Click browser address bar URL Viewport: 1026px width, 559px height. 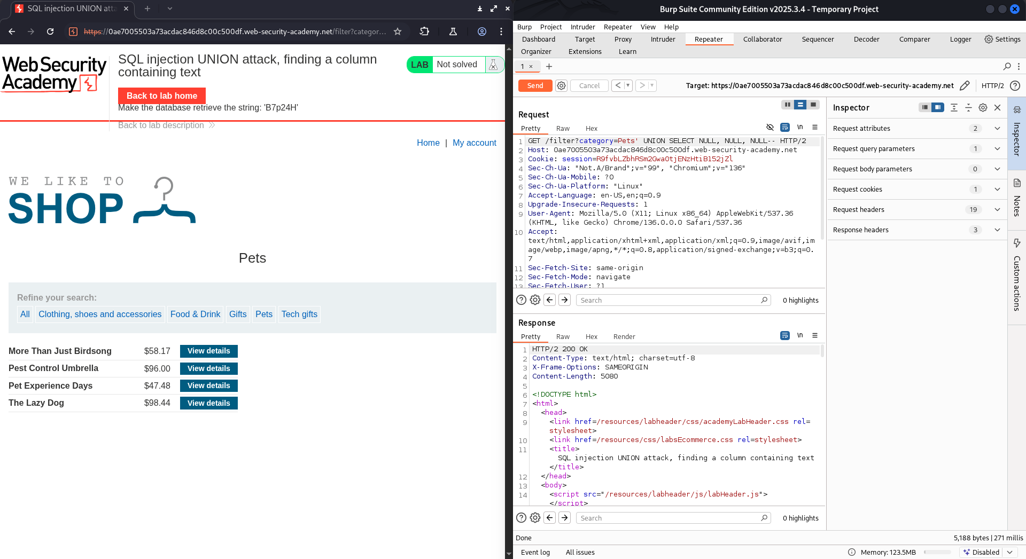(x=235, y=32)
